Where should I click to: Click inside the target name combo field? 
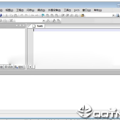(29, 21)
